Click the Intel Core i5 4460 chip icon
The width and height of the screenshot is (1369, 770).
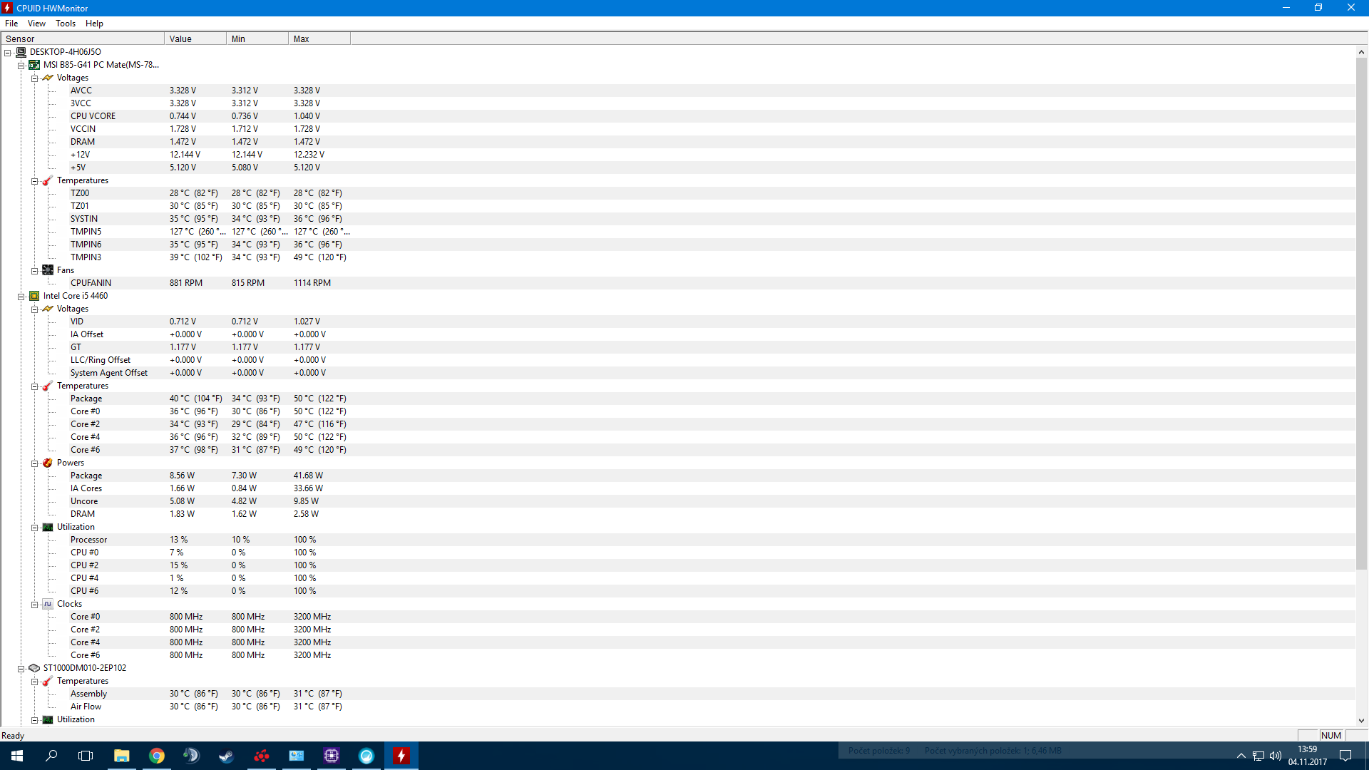pyautogui.click(x=34, y=296)
